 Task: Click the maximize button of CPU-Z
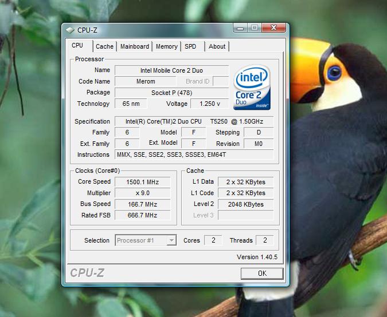(255, 28)
